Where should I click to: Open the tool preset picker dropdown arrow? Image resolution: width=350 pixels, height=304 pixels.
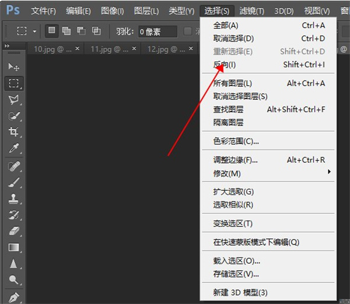coord(35,32)
